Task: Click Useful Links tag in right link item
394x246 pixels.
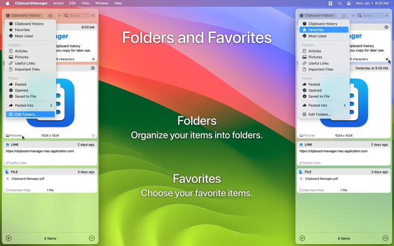Action: [310, 163]
